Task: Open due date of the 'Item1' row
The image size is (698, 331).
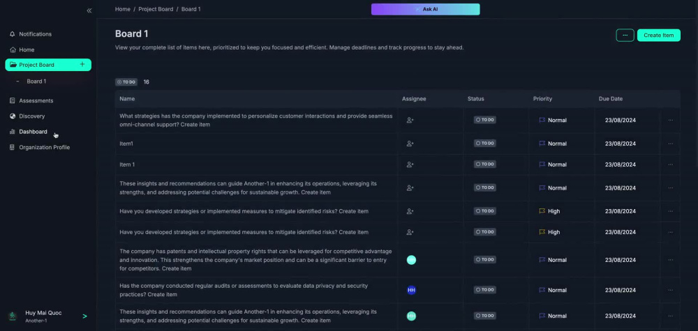Action: tap(620, 144)
